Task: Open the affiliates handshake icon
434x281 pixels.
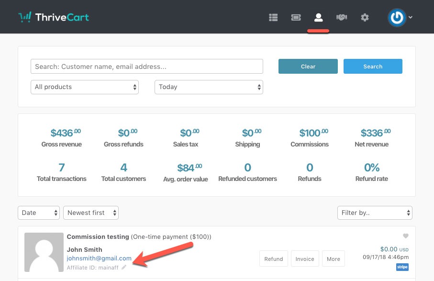Action: (341, 18)
